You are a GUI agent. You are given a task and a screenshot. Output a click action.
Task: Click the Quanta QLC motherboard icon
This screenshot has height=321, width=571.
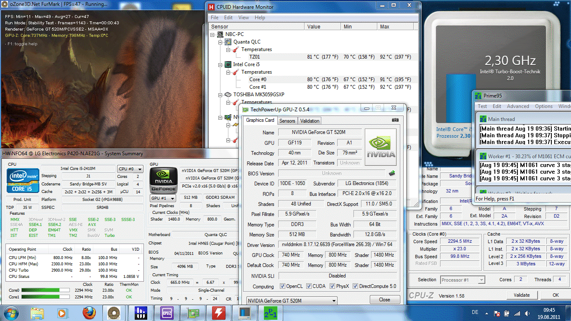228,42
